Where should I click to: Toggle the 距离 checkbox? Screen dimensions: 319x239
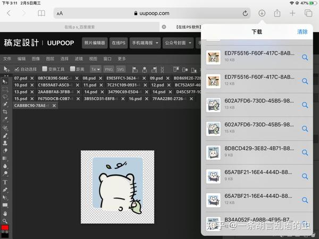[x=72, y=69]
